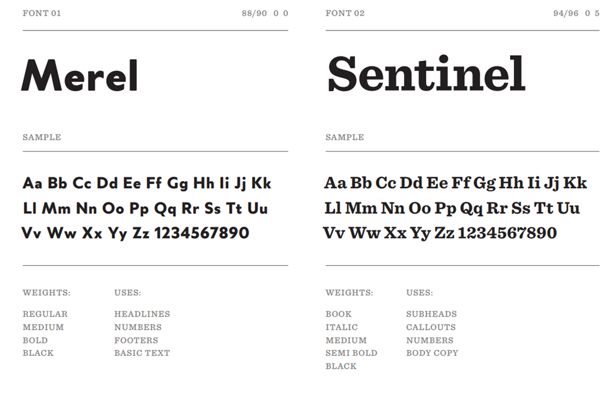Click the large Merel font title
This screenshot has height=403, width=605.
pyautogui.click(x=79, y=75)
